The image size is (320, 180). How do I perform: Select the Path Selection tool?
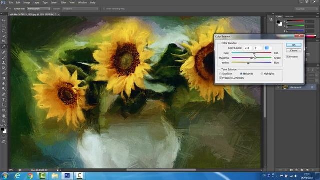(4, 105)
